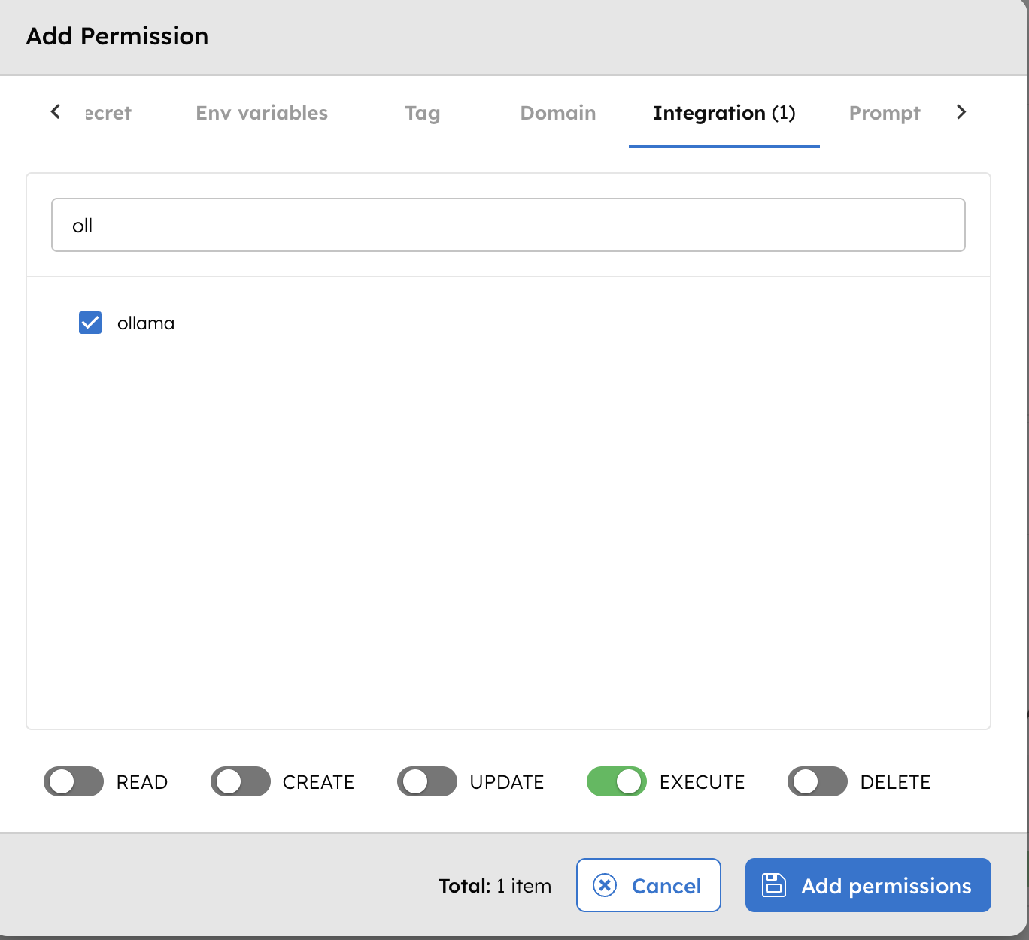Click the 'Total: 1 item' text
This screenshot has height=940, width=1029.
495,886
